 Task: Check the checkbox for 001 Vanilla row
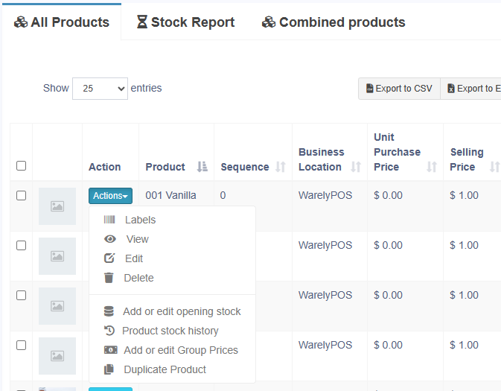click(x=21, y=195)
